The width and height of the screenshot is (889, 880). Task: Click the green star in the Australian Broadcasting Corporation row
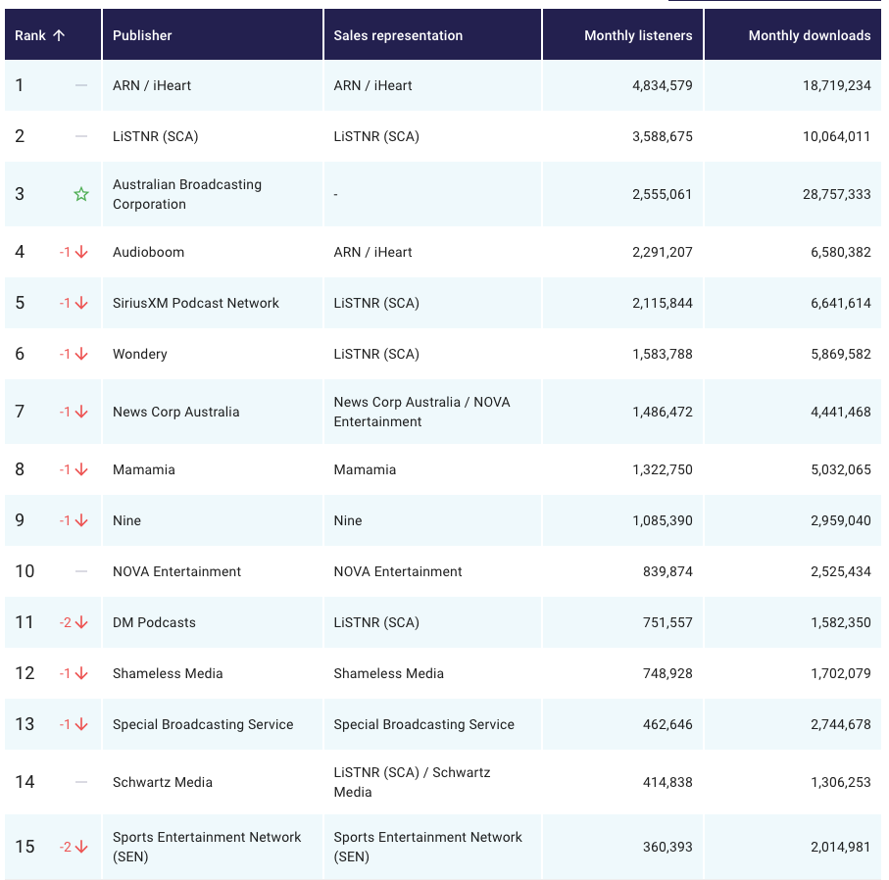tap(81, 194)
